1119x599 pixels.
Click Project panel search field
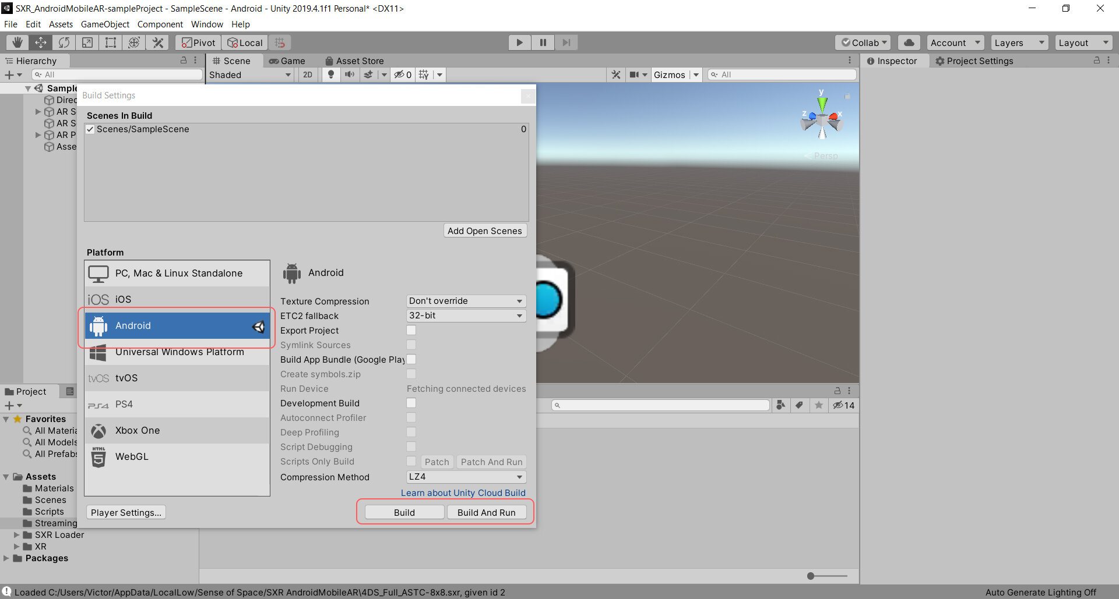pyautogui.click(x=661, y=405)
